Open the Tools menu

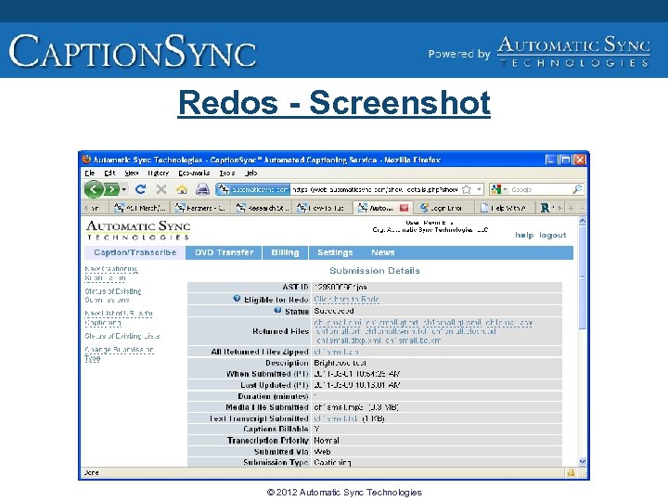[227, 173]
